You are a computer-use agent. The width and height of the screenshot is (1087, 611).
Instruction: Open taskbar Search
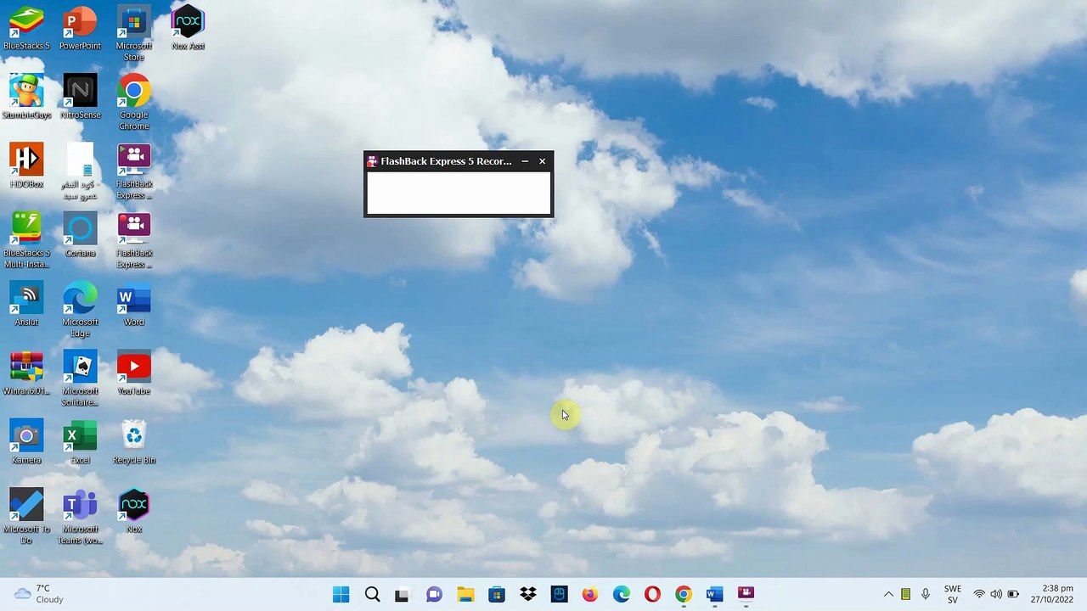[372, 594]
